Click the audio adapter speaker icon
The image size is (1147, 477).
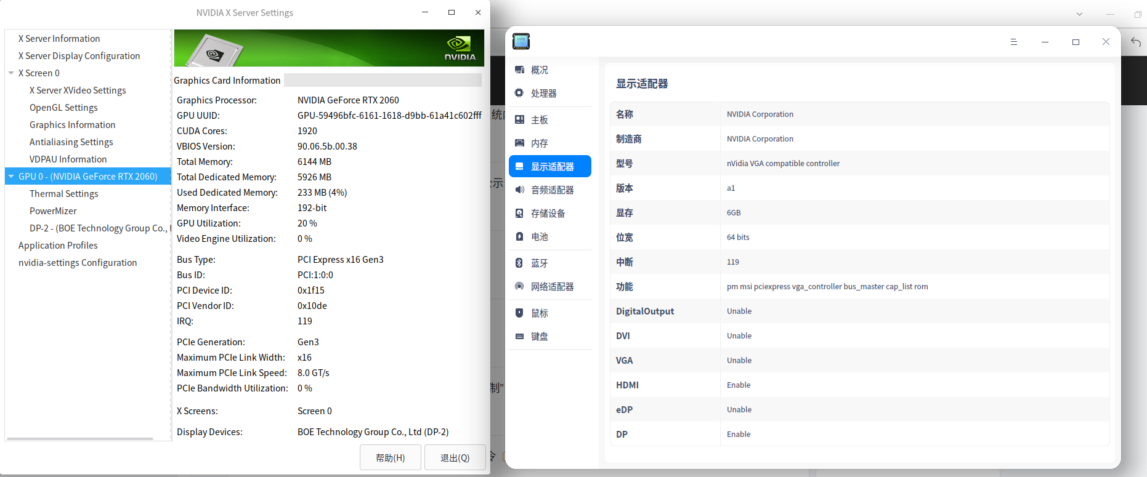pyautogui.click(x=519, y=190)
